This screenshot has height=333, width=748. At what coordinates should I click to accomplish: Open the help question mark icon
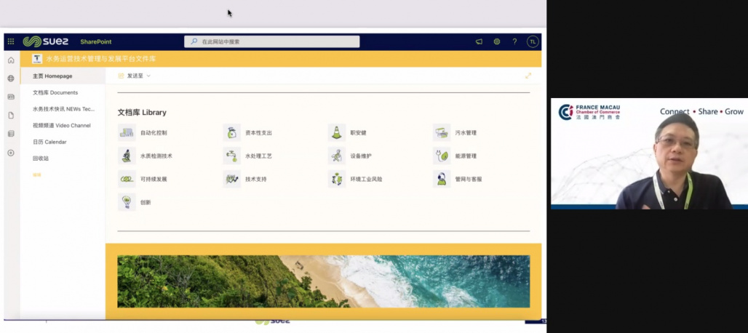(514, 42)
